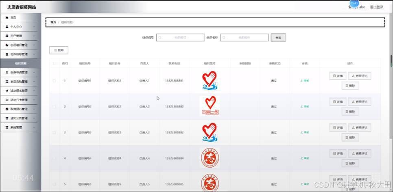
Task: Expand the 活动报名管理 menu chevron
Action: point(34,91)
